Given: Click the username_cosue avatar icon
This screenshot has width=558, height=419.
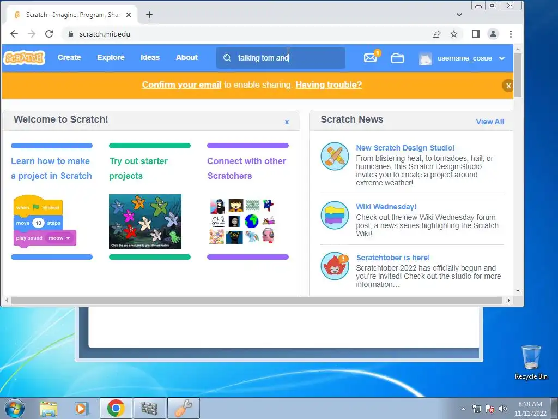Looking at the screenshot, I should click(x=425, y=58).
